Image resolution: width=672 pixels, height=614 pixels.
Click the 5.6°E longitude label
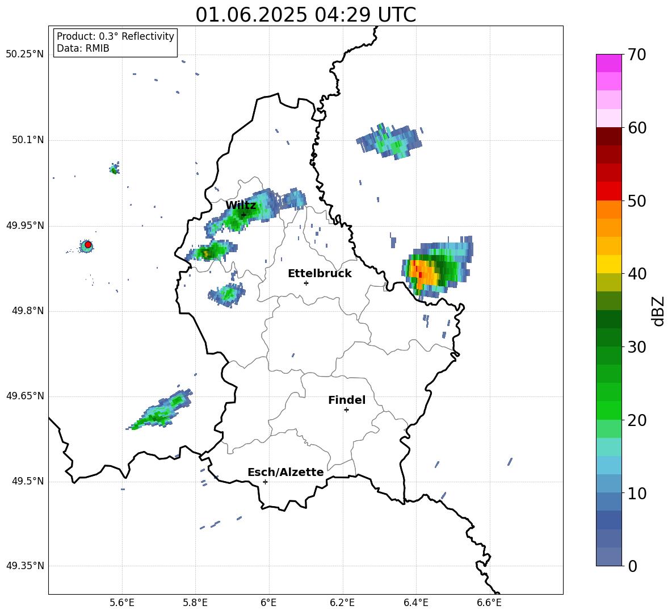pos(122,603)
